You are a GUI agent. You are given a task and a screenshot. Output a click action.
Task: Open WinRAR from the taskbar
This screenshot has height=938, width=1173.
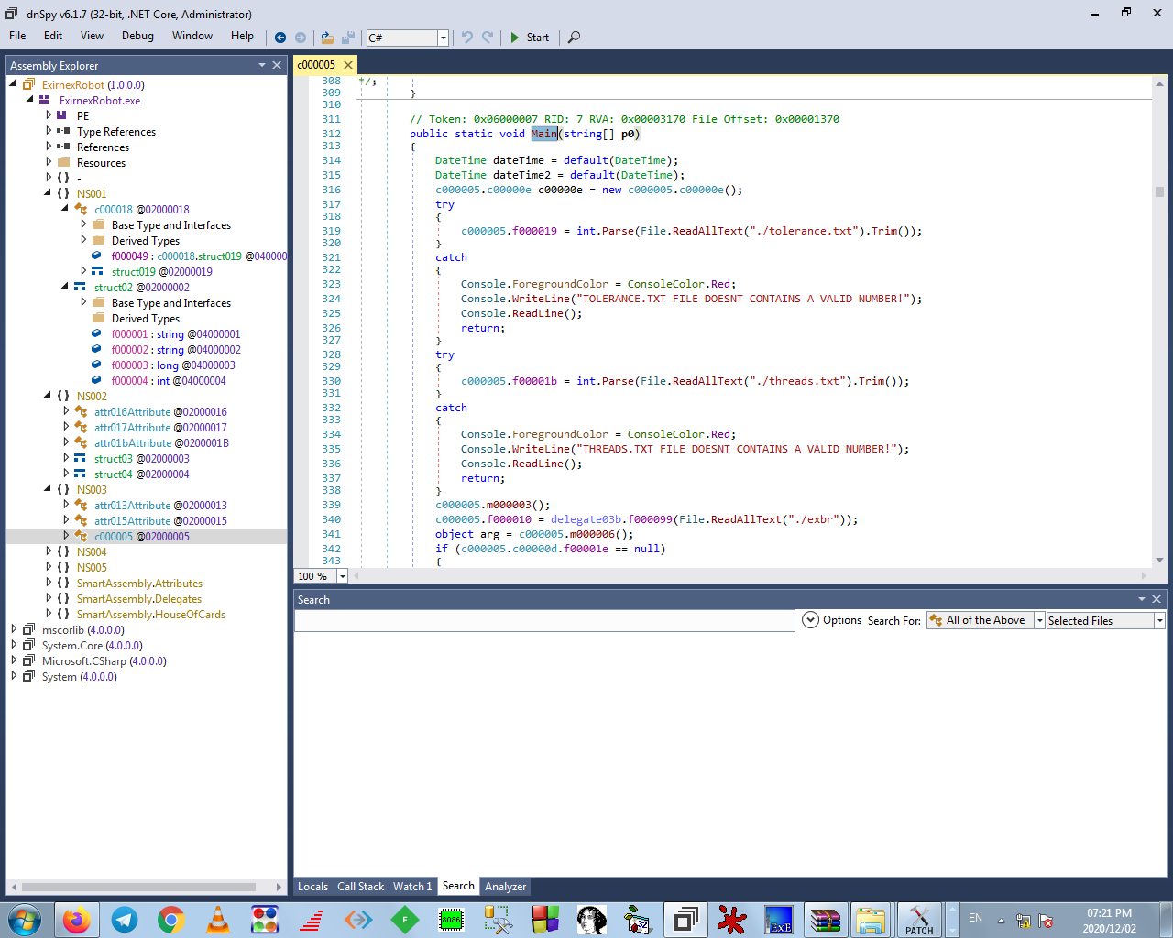pyautogui.click(x=825, y=920)
